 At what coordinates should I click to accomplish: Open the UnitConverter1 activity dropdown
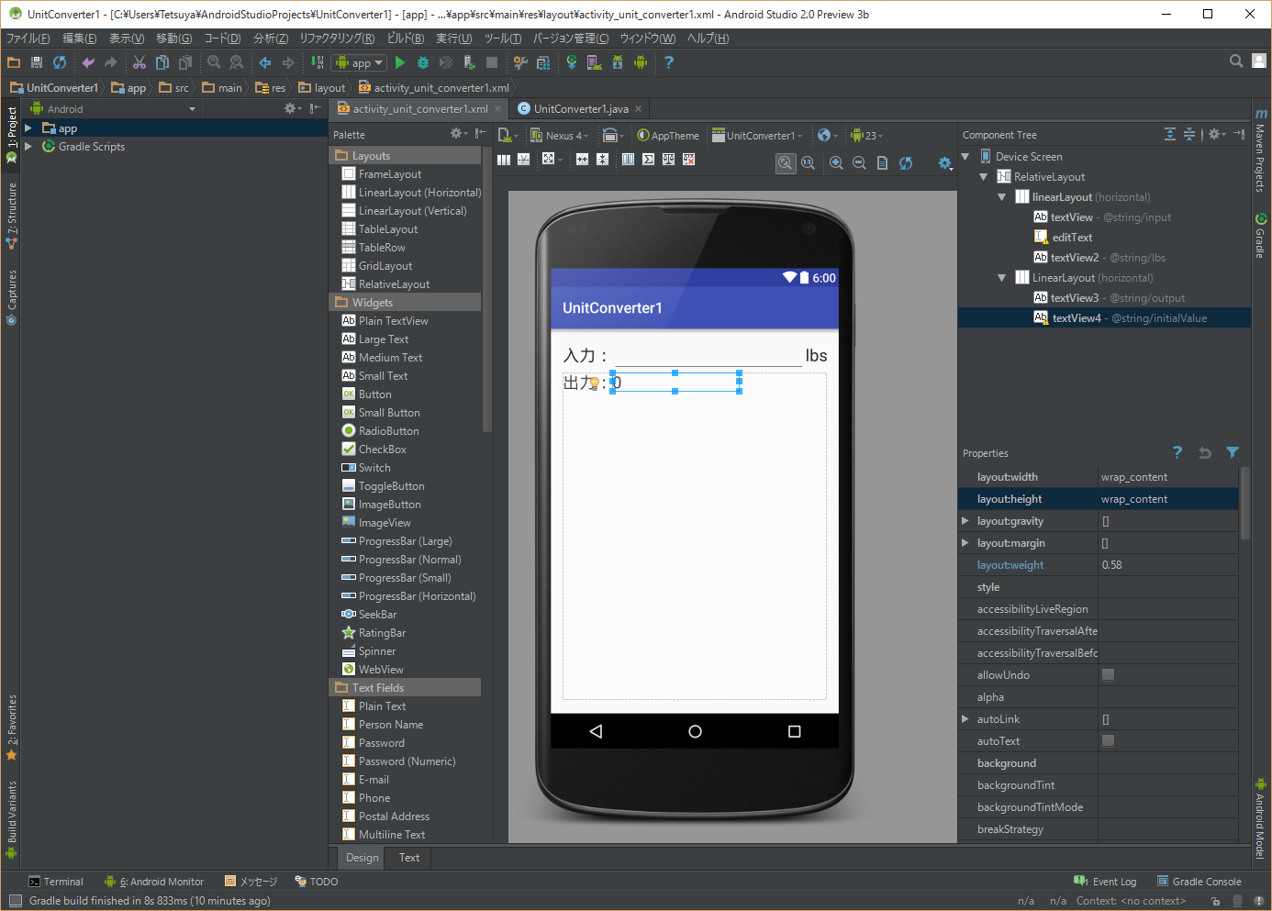click(757, 135)
